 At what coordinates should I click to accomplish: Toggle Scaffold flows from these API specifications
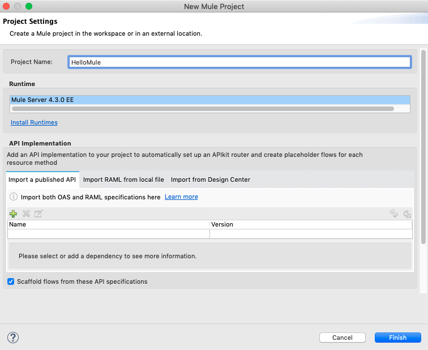[x=11, y=281]
